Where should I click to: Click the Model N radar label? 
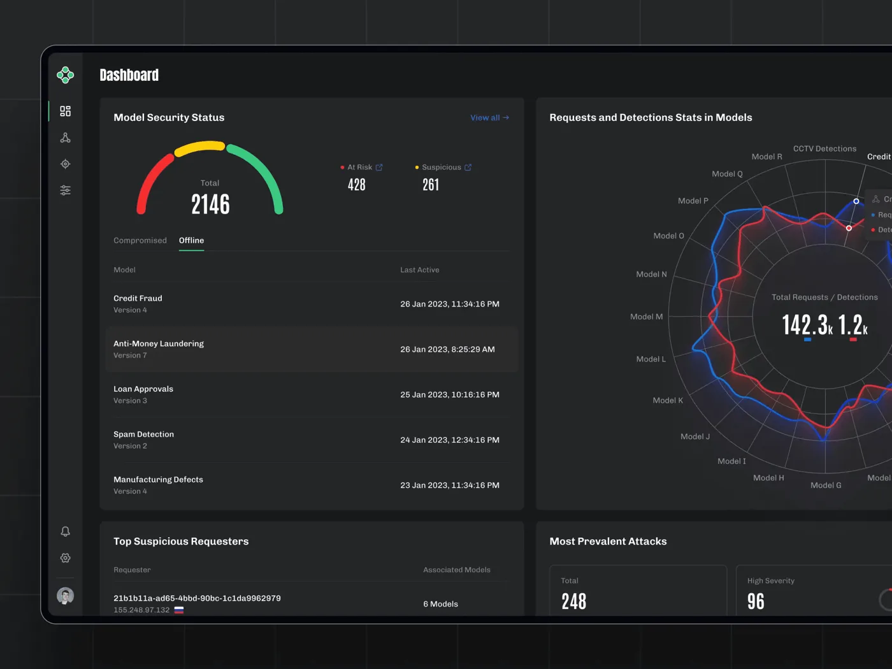point(651,275)
